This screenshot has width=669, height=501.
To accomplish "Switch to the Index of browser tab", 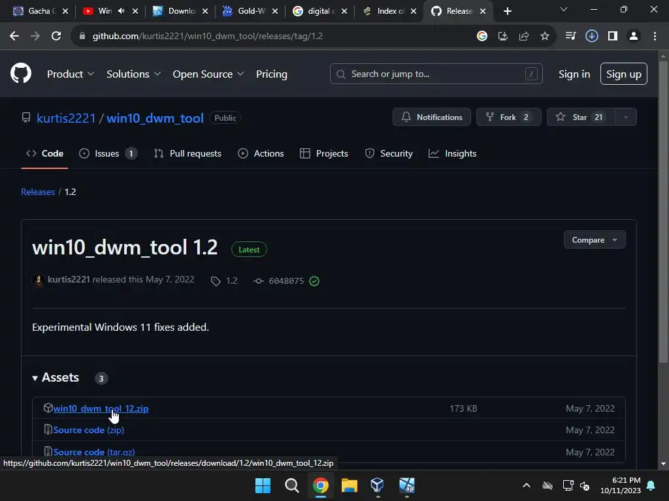I will (x=389, y=11).
